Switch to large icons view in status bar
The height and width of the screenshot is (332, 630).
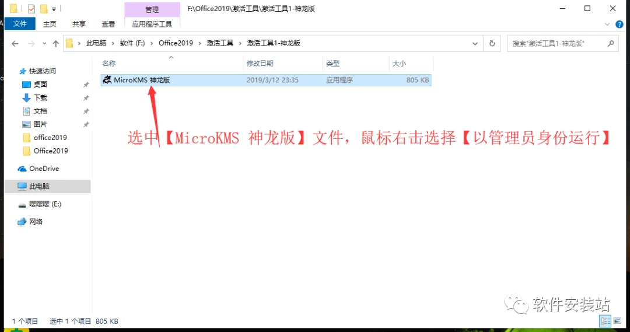coord(617,321)
